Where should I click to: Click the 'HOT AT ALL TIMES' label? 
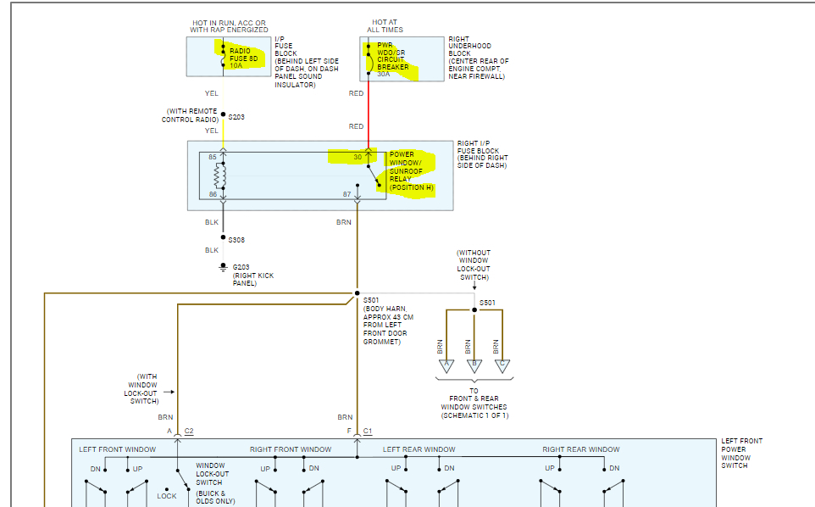coord(385,26)
